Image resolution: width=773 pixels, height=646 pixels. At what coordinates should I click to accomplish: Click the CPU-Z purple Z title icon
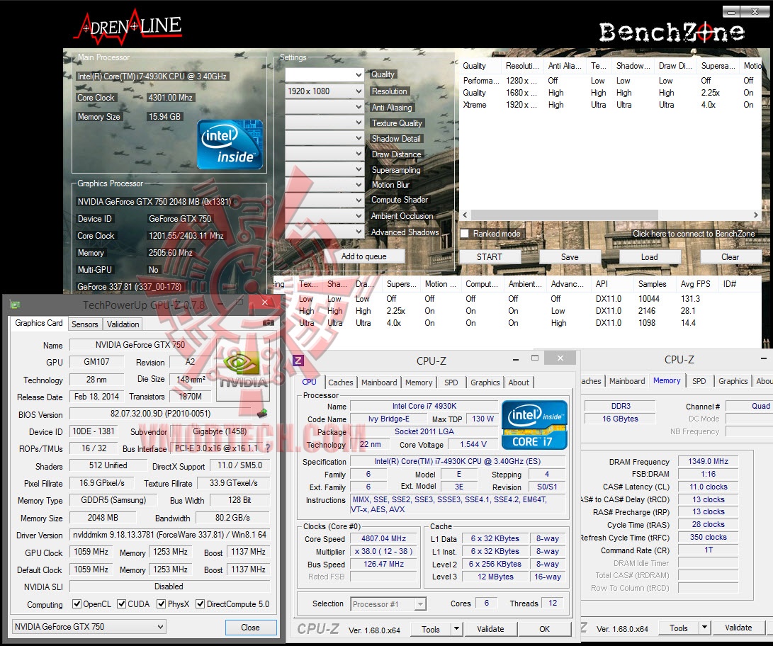(x=298, y=361)
